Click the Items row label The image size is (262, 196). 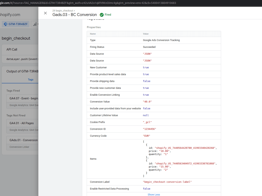(x=93, y=159)
